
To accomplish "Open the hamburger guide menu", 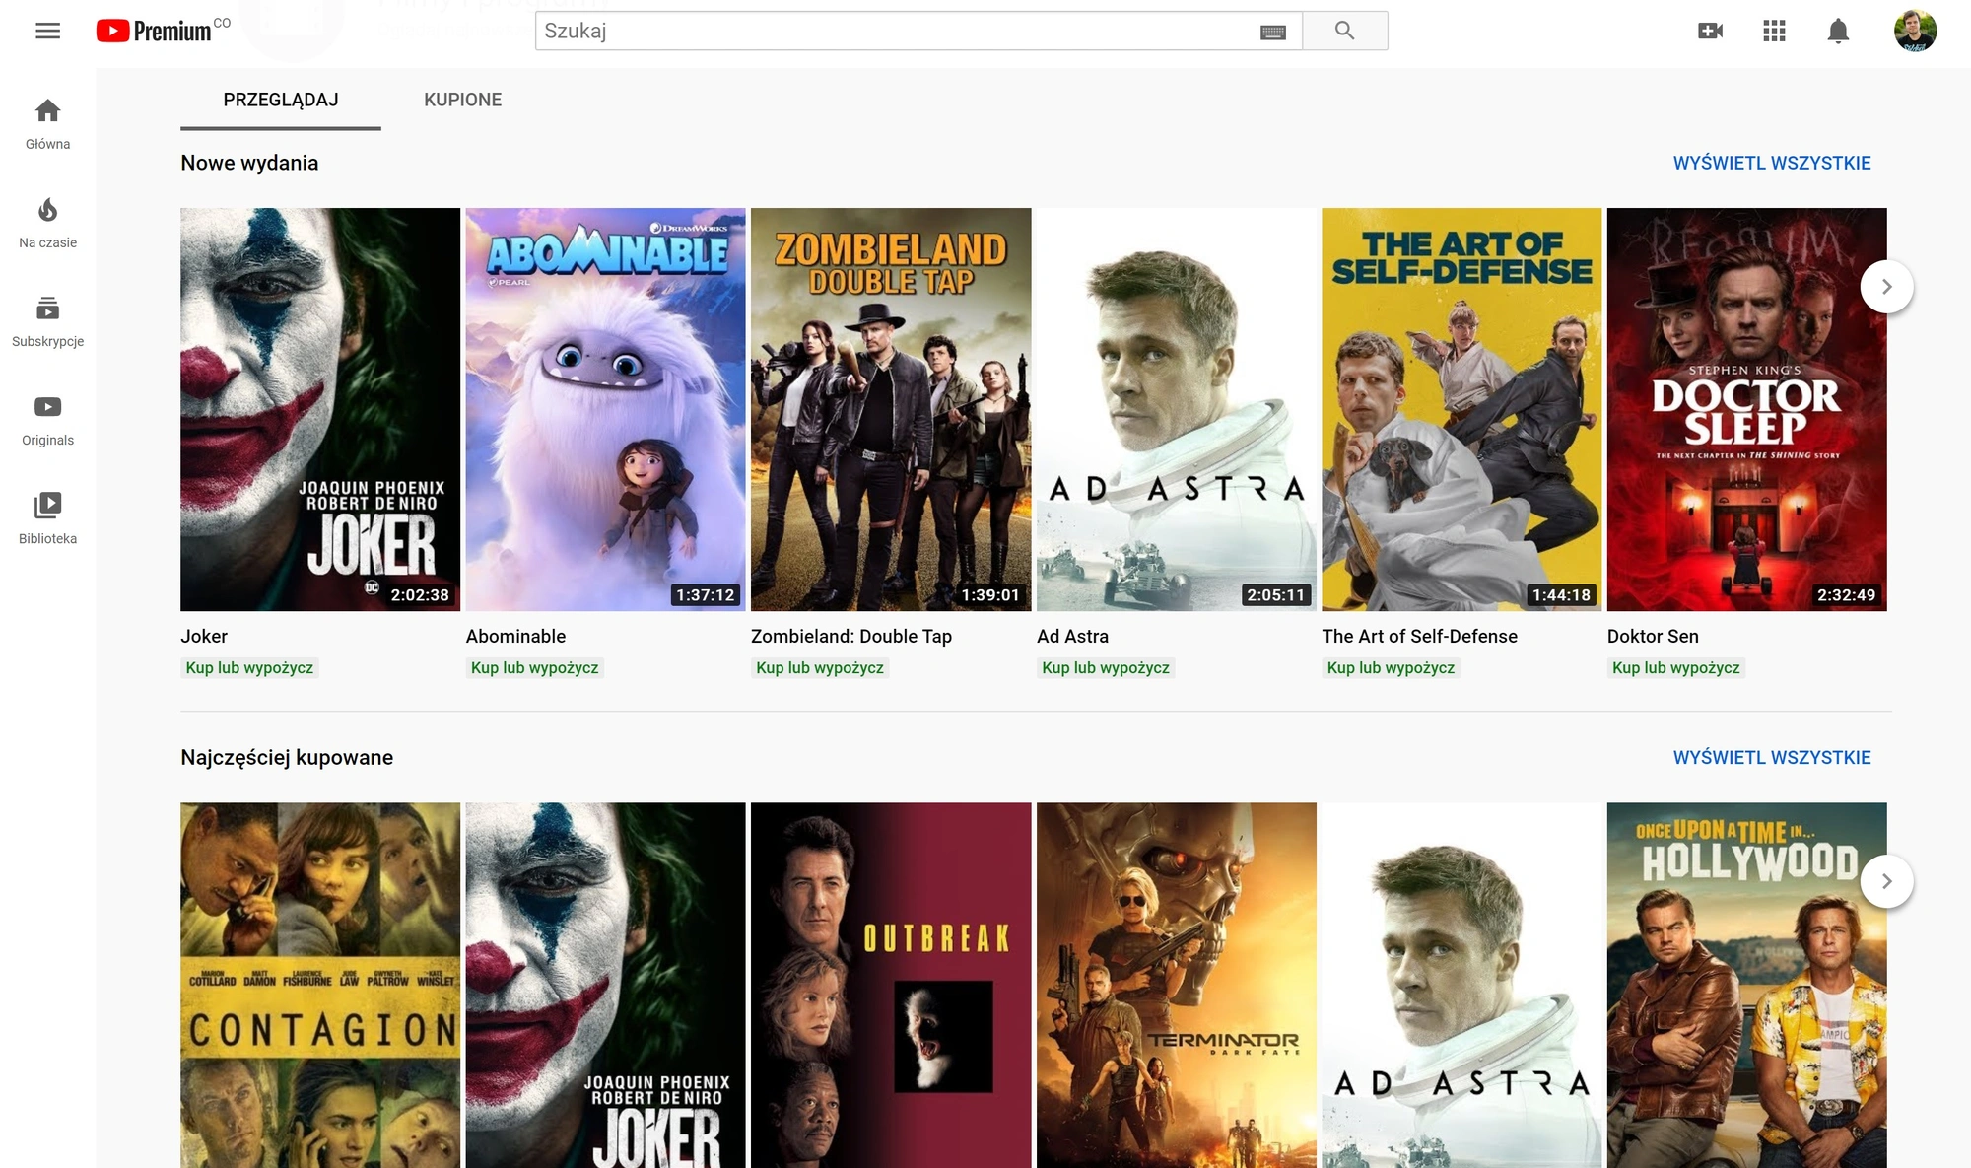I will (x=47, y=31).
